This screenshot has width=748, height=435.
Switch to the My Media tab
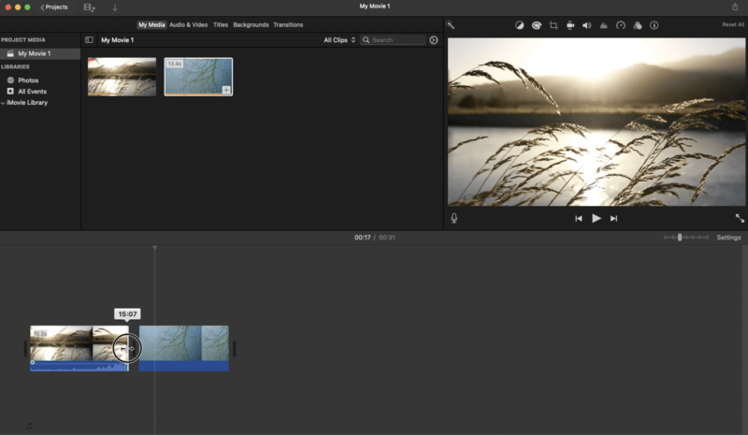(x=151, y=25)
